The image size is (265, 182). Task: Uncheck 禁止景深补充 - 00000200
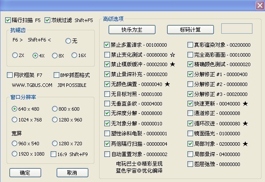(x=107, y=74)
